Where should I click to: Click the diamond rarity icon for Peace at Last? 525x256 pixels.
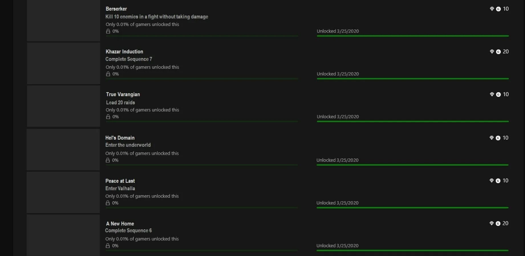492,180
